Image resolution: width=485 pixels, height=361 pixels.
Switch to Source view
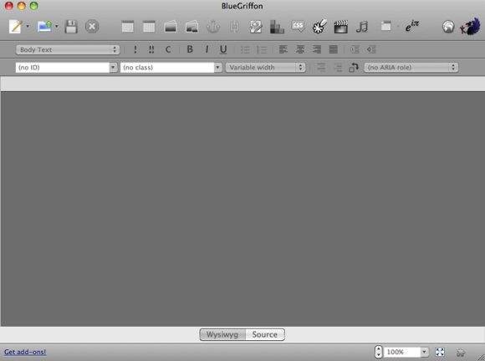pyautogui.click(x=265, y=334)
